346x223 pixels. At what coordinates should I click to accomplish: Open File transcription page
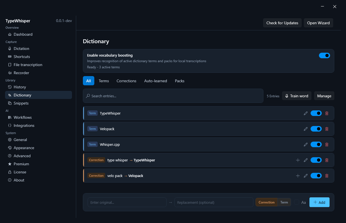39,65
